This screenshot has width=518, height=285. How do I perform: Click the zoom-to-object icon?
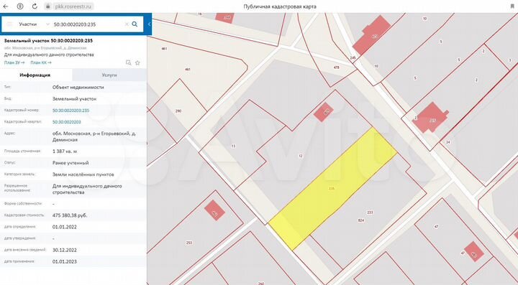(129, 62)
